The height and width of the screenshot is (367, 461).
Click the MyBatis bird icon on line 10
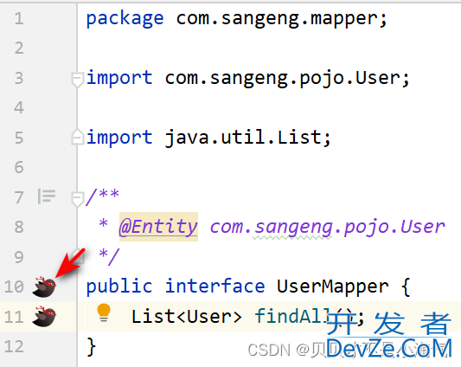[44, 287]
